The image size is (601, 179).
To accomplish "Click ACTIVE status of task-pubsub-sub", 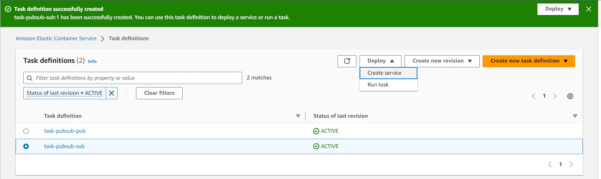I will tap(326, 146).
